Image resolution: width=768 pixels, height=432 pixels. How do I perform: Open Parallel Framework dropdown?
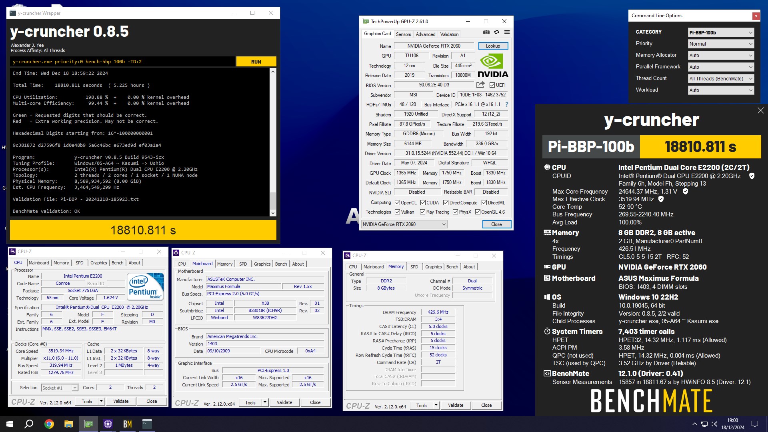(721, 67)
